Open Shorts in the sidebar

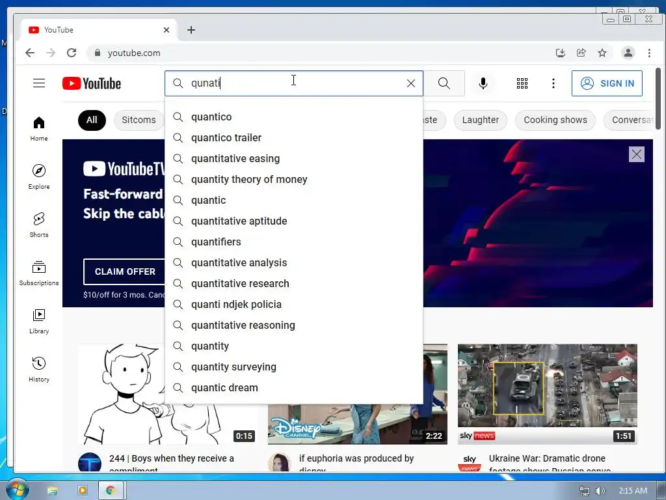[38, 225]
